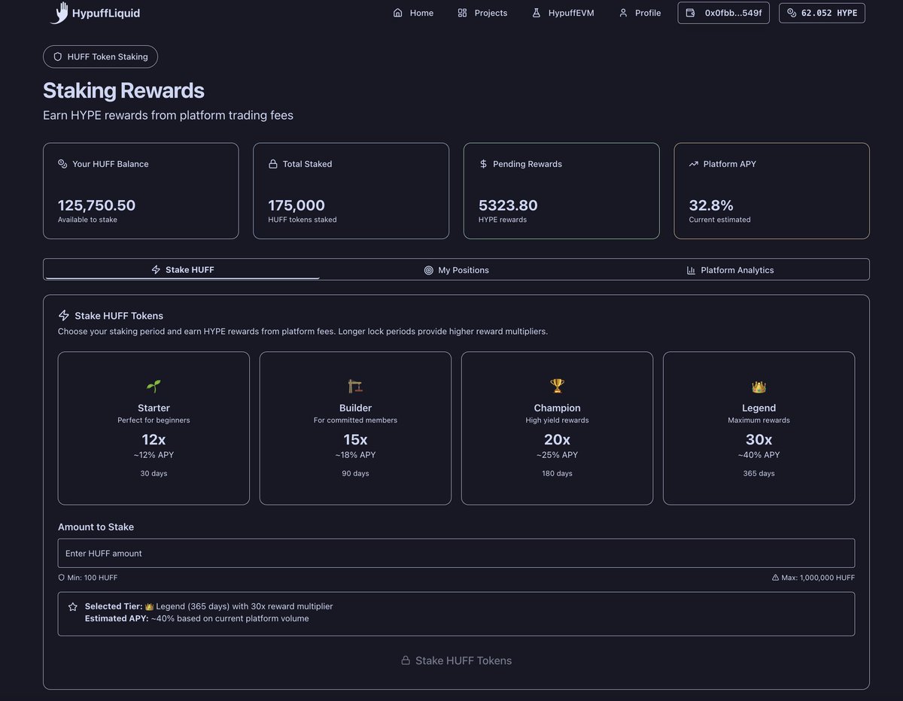This screenshot has height=701, width=903.
Task: Click the Home house icon
Action: coord(398,13)
